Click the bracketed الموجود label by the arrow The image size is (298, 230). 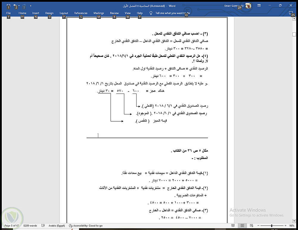click(x=144, y=114)
